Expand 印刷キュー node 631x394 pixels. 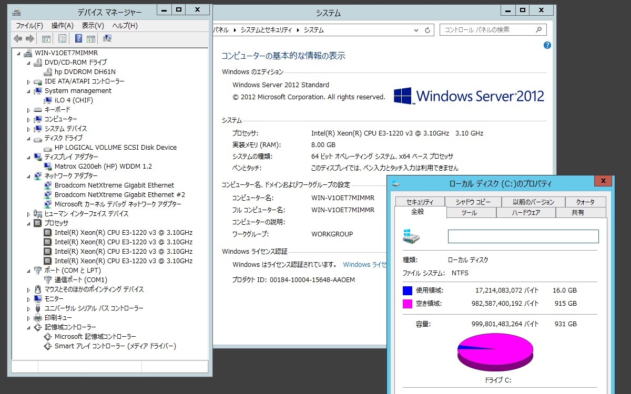click(28, 318)
